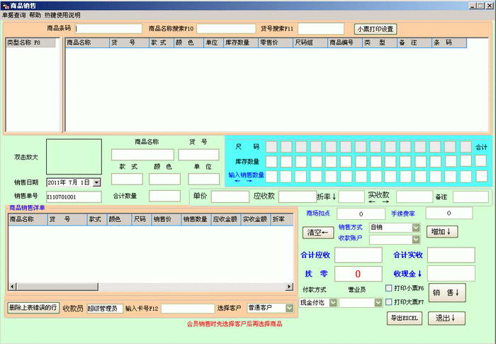
Task: Click the 单价 input field
Action: click(230, 196)
